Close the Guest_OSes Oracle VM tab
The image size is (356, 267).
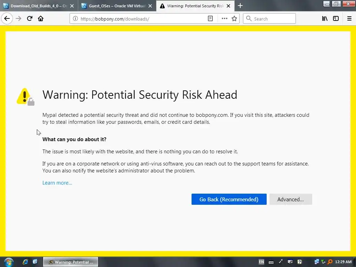click(150, 6)
